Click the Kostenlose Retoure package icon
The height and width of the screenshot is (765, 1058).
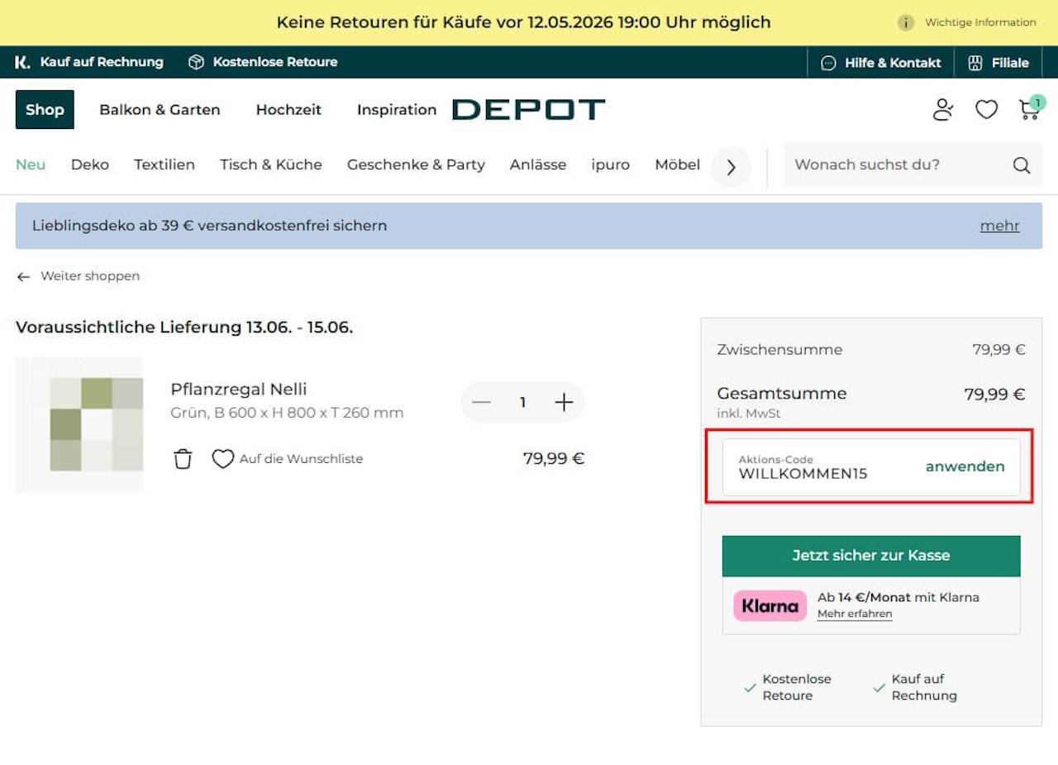point(196,62)
